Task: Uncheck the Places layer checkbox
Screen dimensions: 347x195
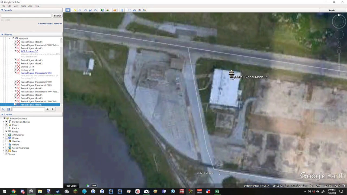Action: (7, 125)
